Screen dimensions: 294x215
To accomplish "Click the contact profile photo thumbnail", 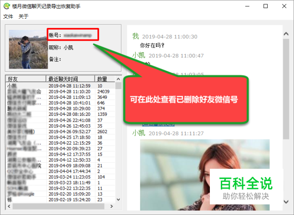I will [28, 49].
